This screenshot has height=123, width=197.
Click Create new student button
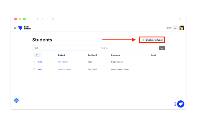coord(152,40)
